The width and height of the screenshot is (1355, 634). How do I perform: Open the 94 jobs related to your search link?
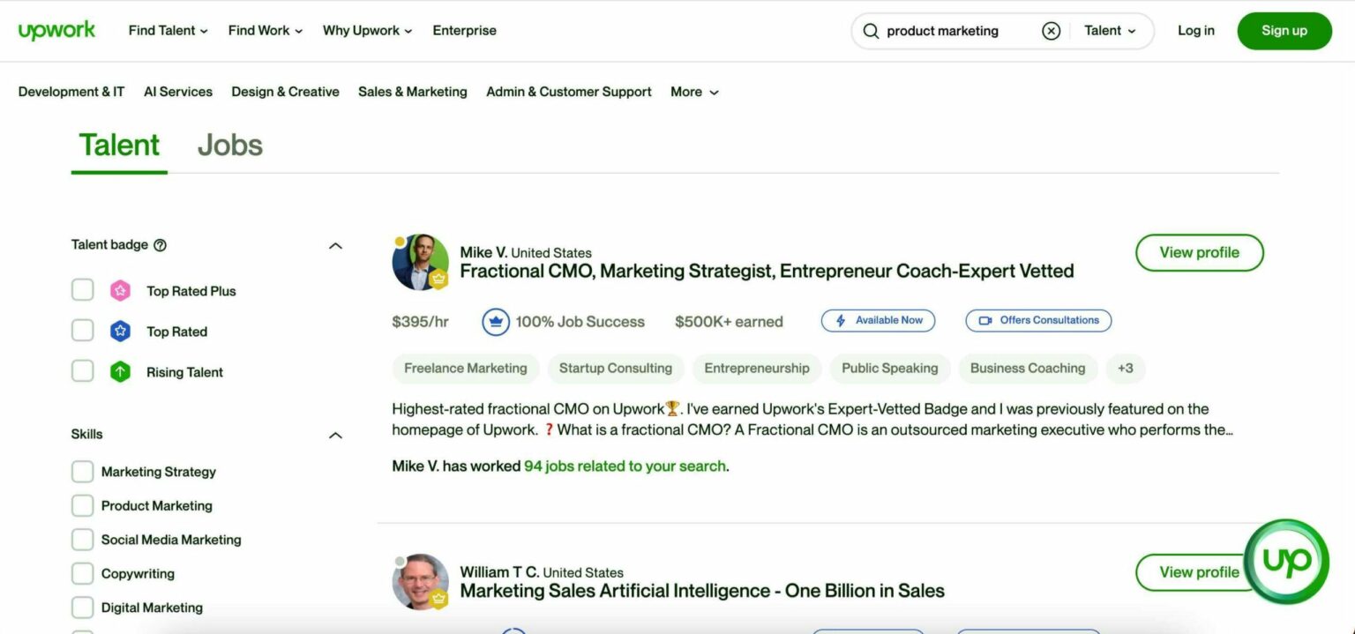[623, 466]
